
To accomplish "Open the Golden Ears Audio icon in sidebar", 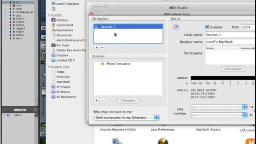I will (53, 50).
